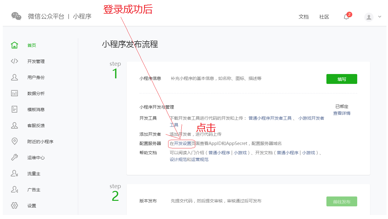
Task: Expand the account dropdown arrow
Action: pos(379,17)
